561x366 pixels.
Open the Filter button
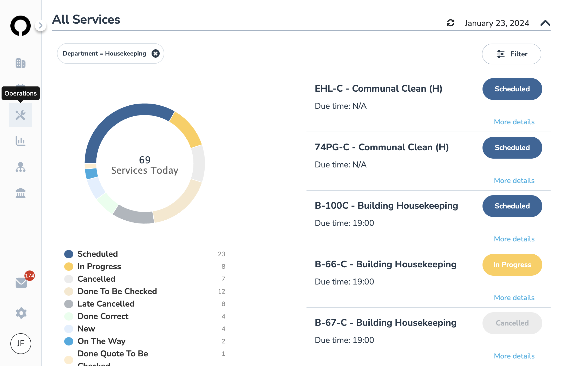(x=512, y=54)
